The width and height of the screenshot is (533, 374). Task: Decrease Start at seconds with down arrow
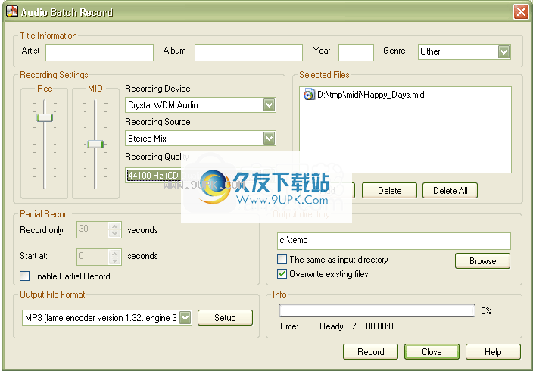115,260
